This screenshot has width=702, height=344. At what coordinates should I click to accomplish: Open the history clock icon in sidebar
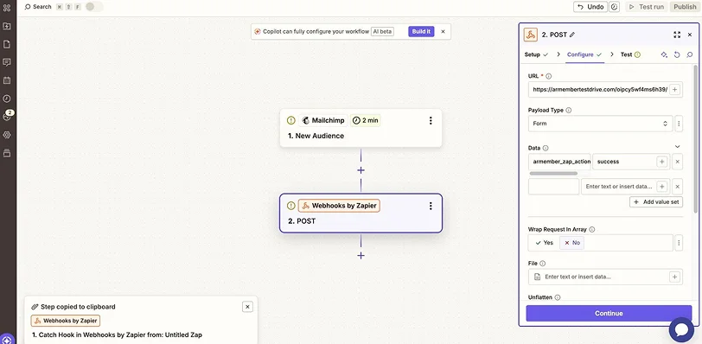[7, 99]
